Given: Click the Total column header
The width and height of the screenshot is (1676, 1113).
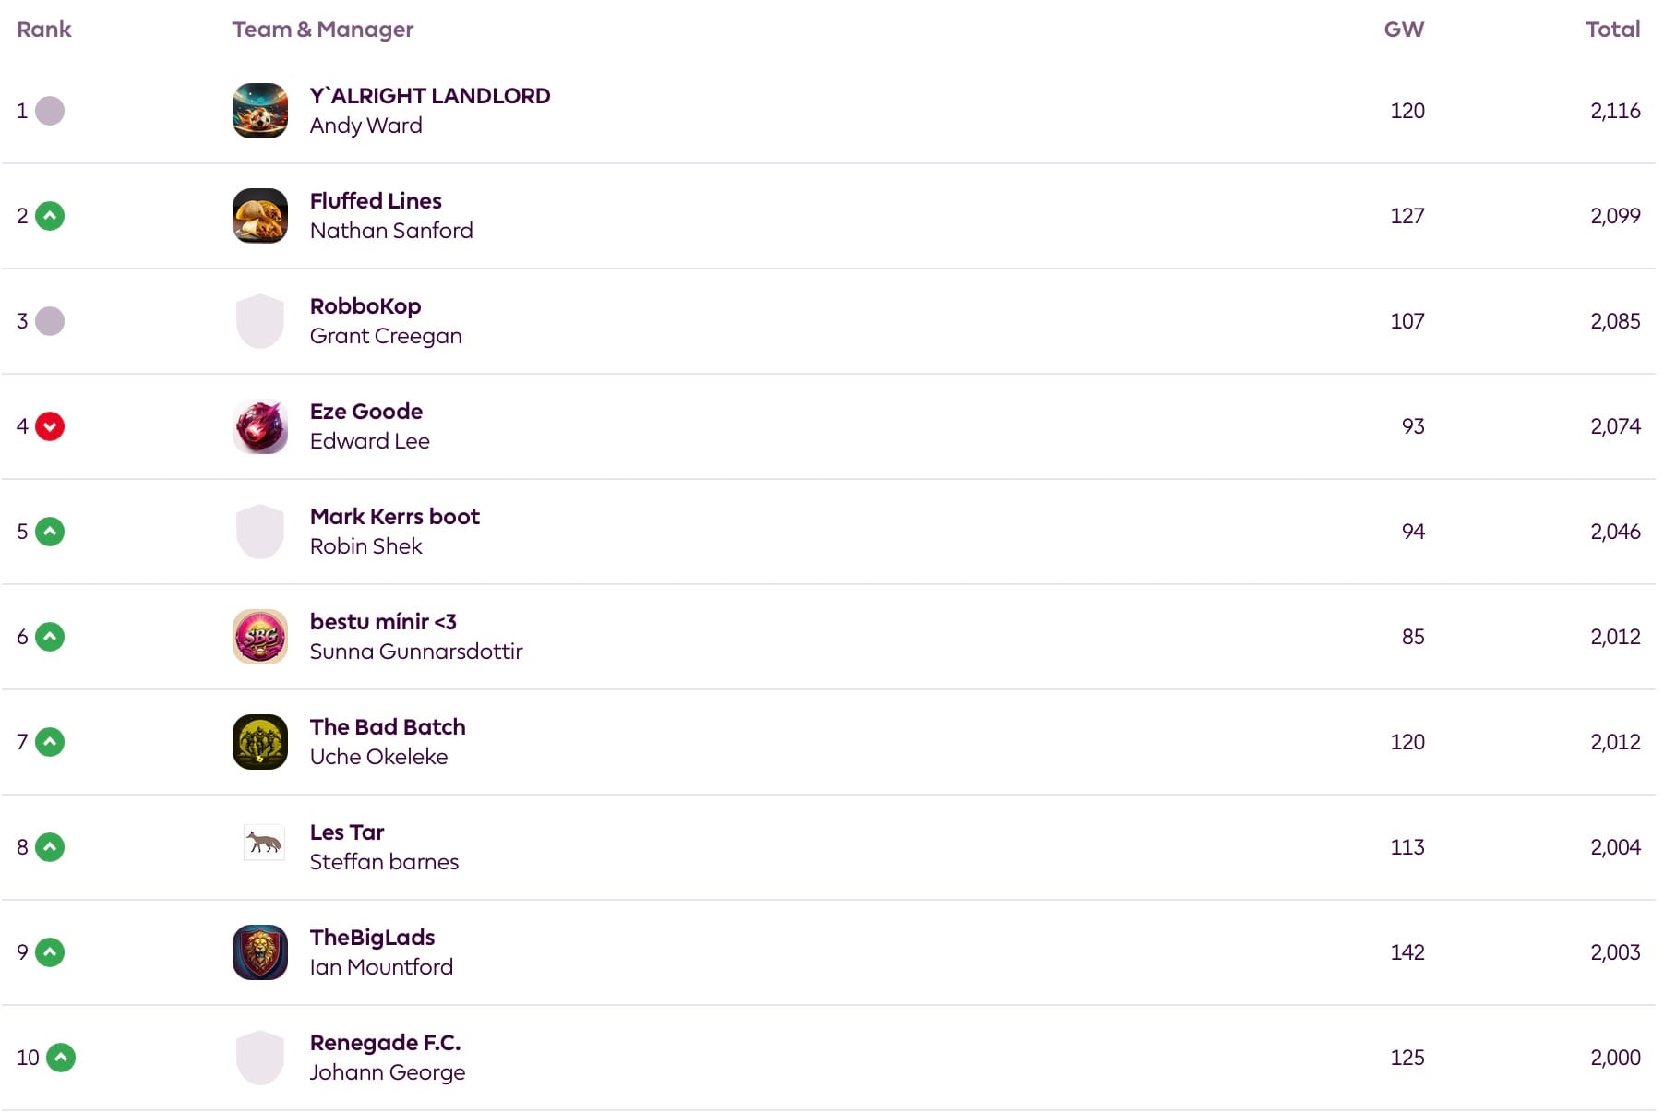Looking at the screenshot, I should pos(1611,30).
